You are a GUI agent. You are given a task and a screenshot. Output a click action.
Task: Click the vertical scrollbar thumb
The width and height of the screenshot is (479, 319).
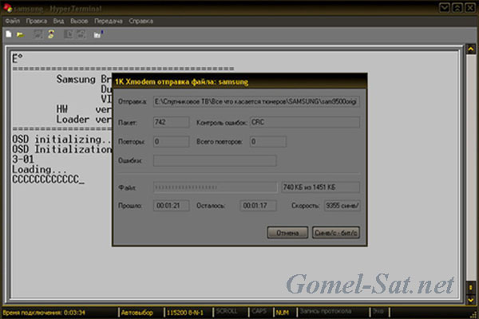[x=471, y=288]
